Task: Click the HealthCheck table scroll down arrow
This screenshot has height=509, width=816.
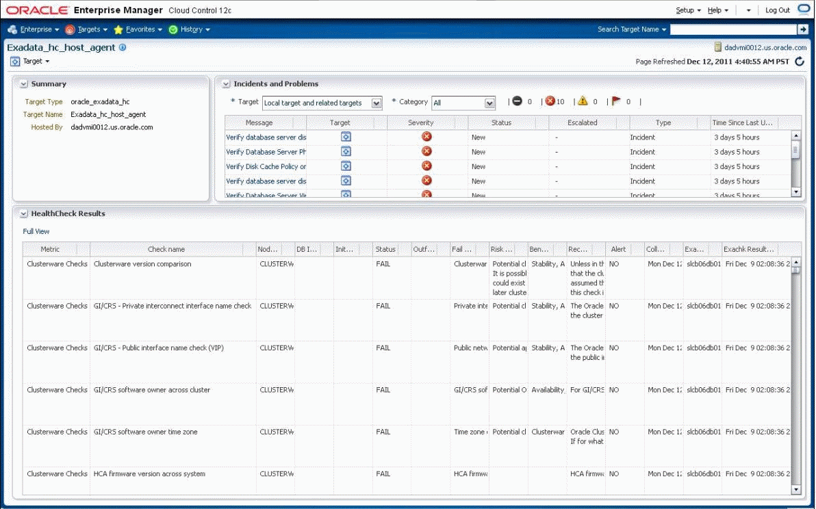Action: point(795,490)
